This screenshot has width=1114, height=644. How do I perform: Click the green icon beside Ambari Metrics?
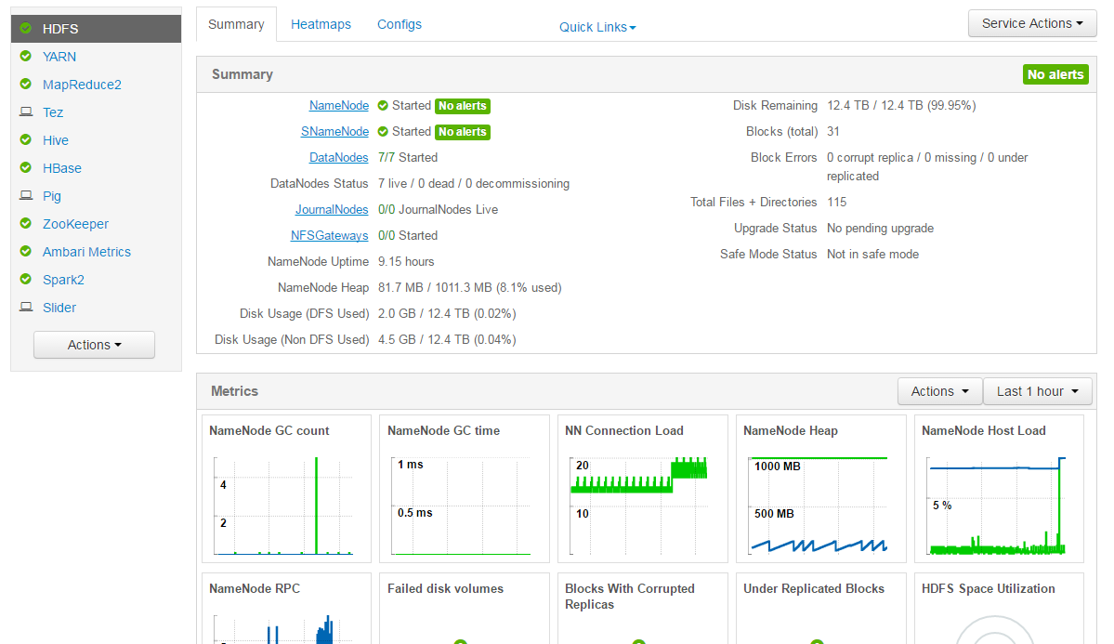point(26,252)
